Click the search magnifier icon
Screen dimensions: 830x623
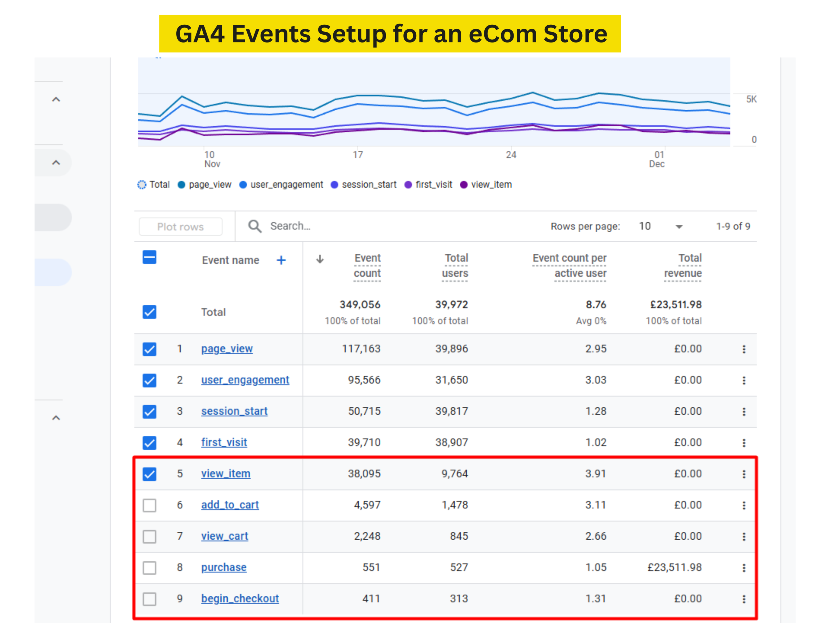click(255, 226)
